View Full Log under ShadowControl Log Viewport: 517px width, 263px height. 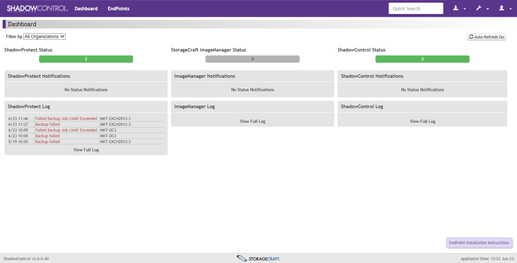point(423,121)
